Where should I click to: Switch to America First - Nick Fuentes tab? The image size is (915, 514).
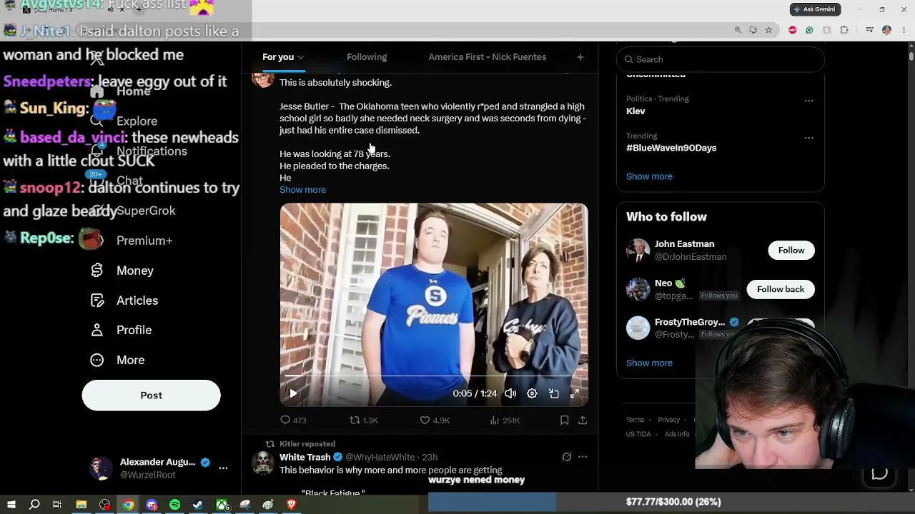488,57
